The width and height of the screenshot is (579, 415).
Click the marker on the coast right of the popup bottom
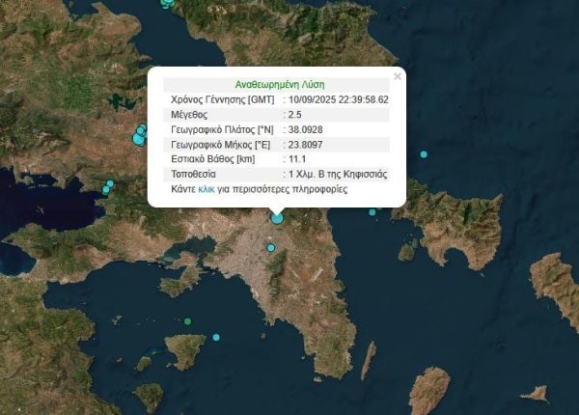pyautogui.click(x=372, y=212)
